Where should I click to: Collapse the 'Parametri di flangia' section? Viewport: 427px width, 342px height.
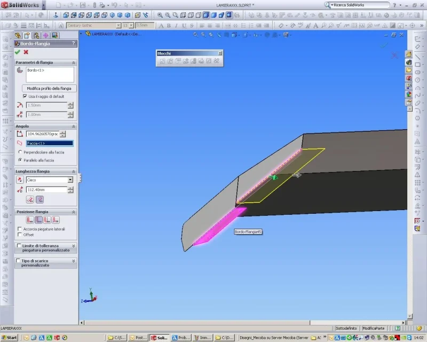coord(74,63)
